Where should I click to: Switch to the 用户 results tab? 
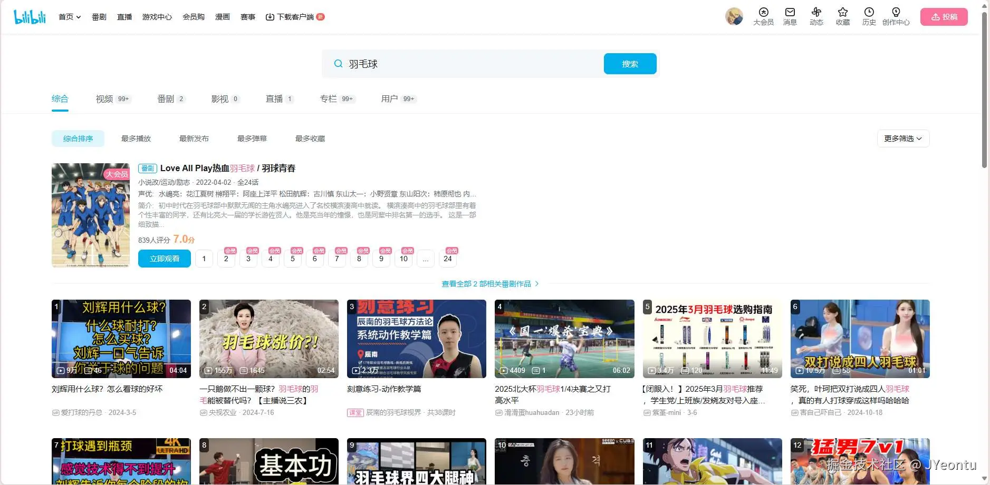399,99
